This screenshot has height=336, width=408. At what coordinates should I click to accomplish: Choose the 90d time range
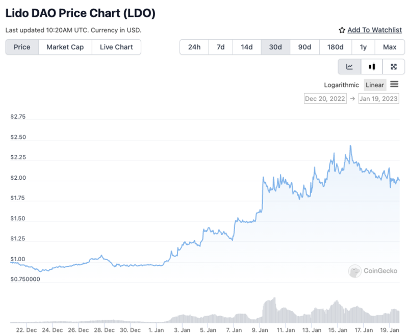pos(304,47)
